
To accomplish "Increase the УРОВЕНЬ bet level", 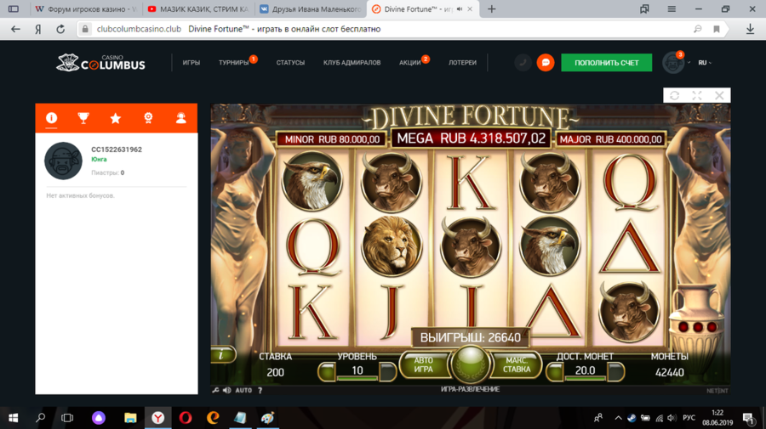I will pyautogui.click(x=387, y=371).
